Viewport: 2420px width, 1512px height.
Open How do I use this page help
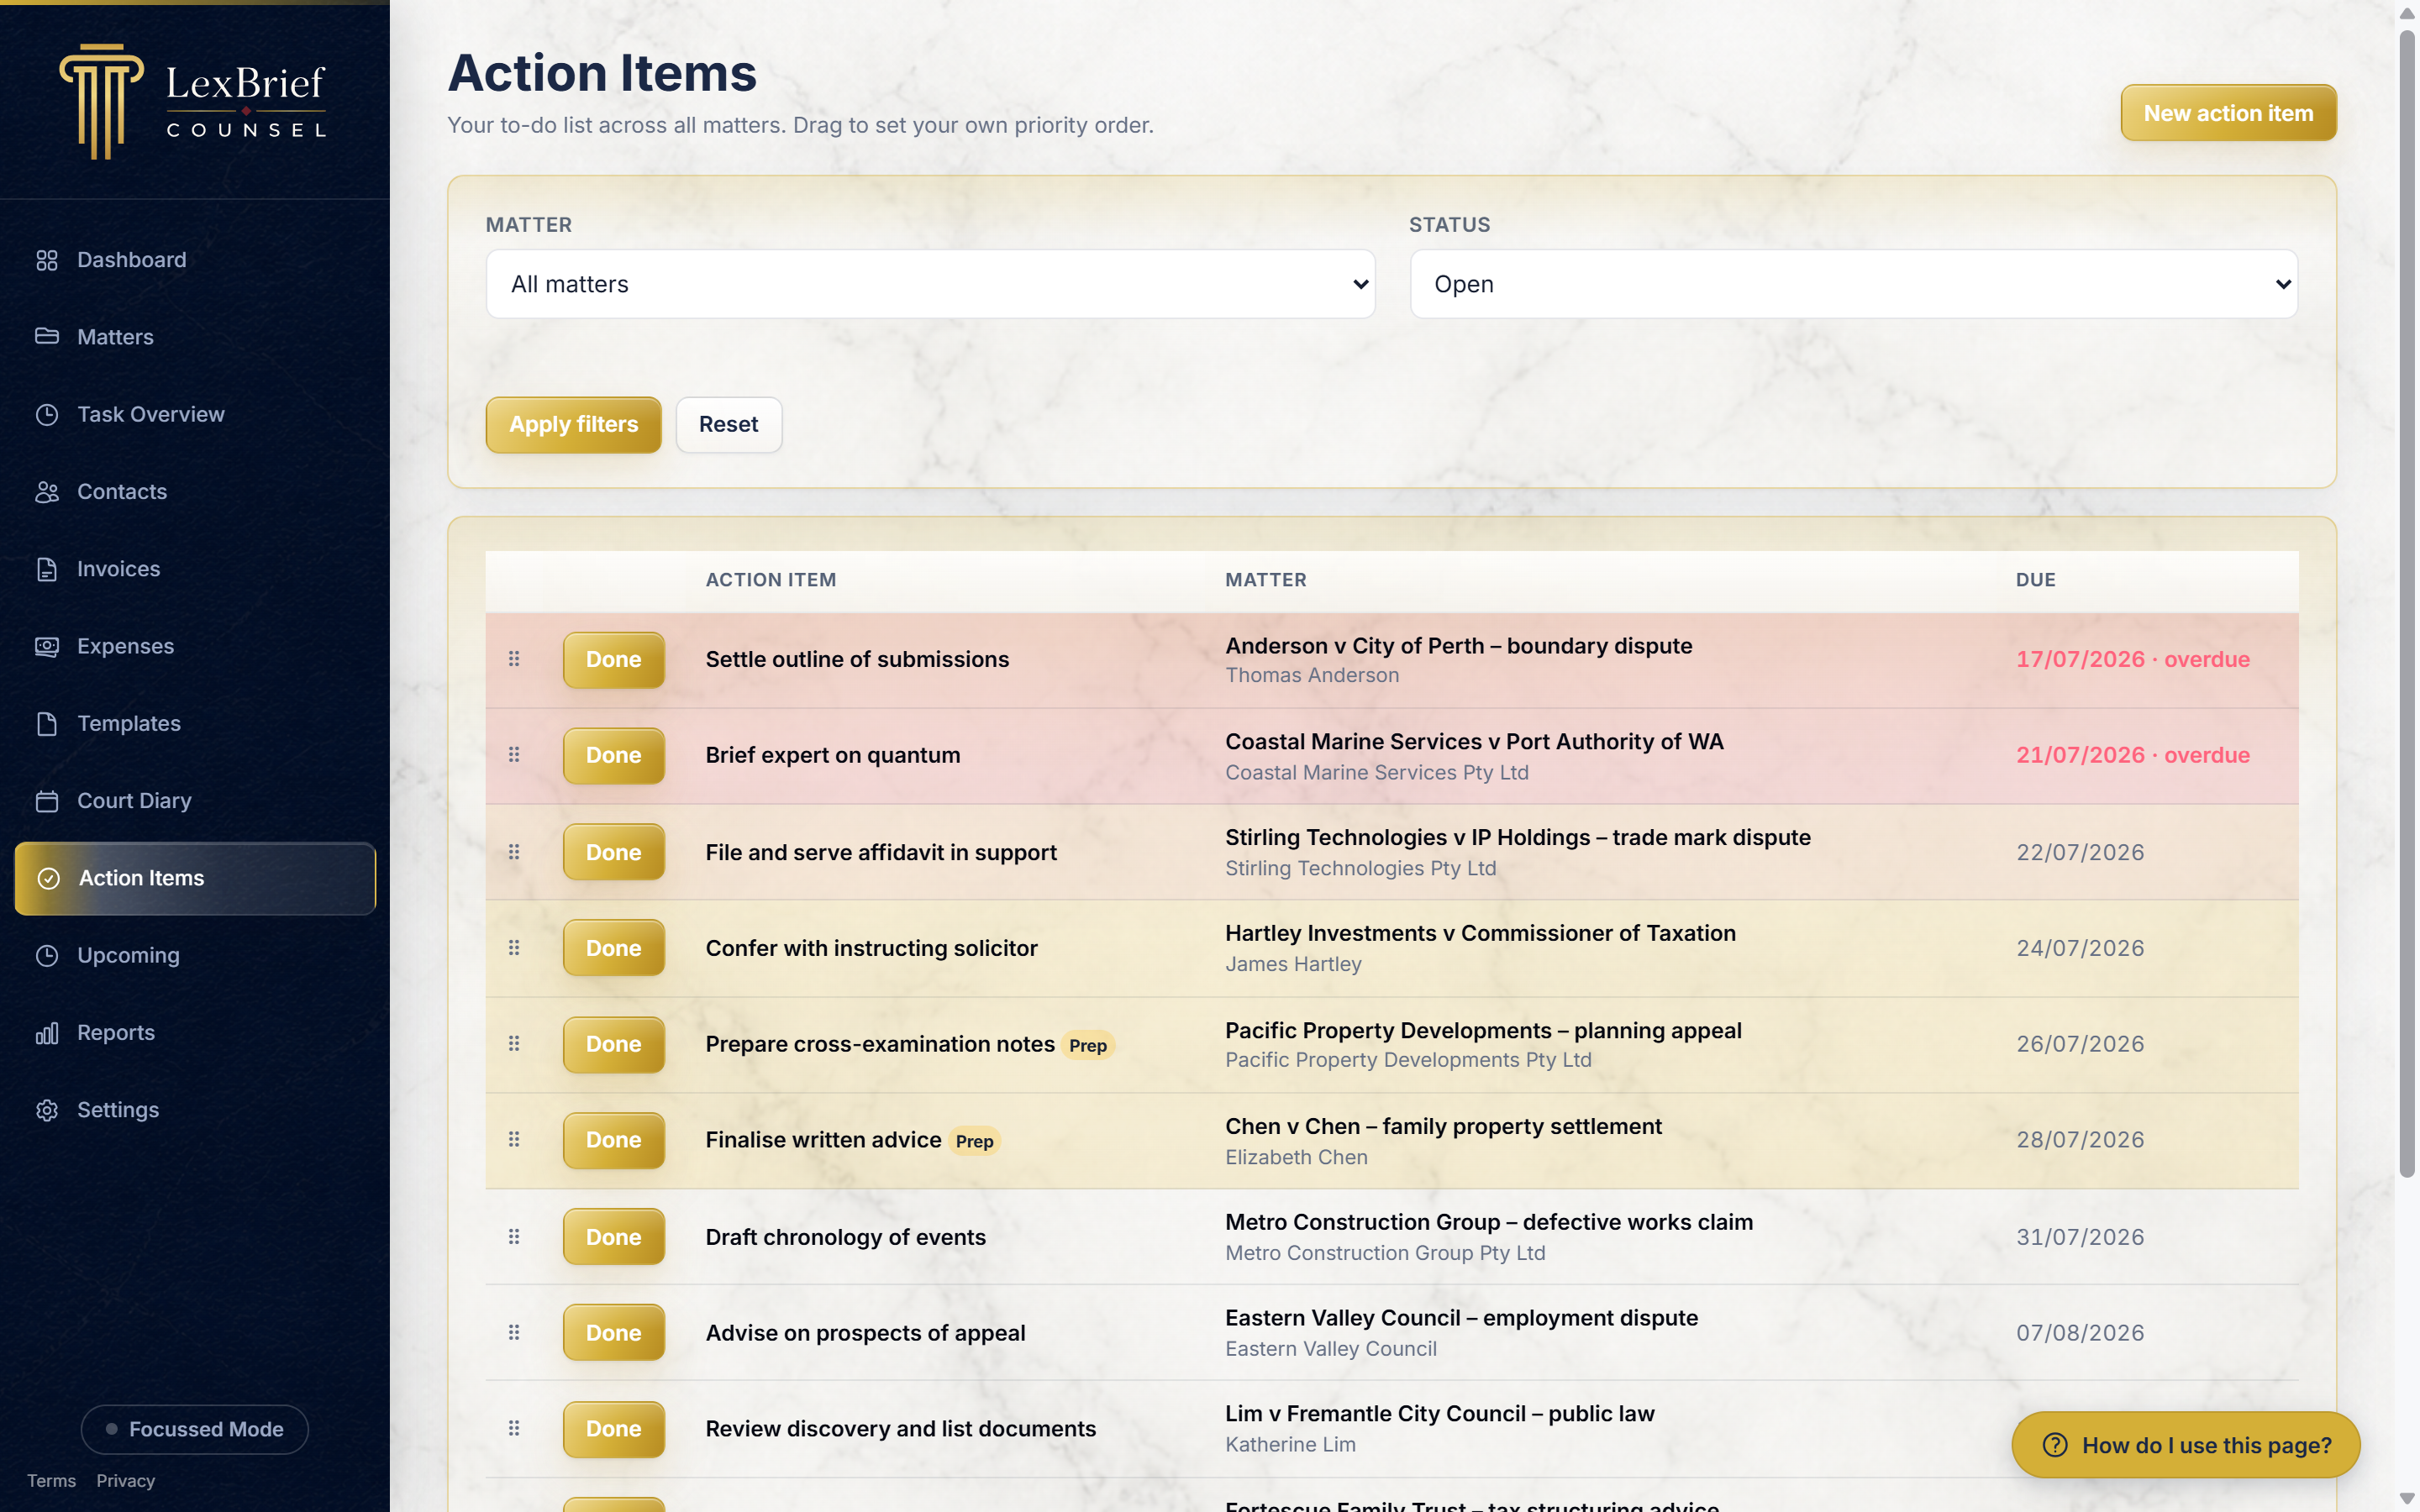2186,1445
